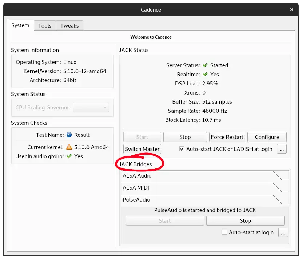Viewport: 302px width, 259px height.
Task: Click the green Server Status checkmark icon
Action: coord(205,65)
